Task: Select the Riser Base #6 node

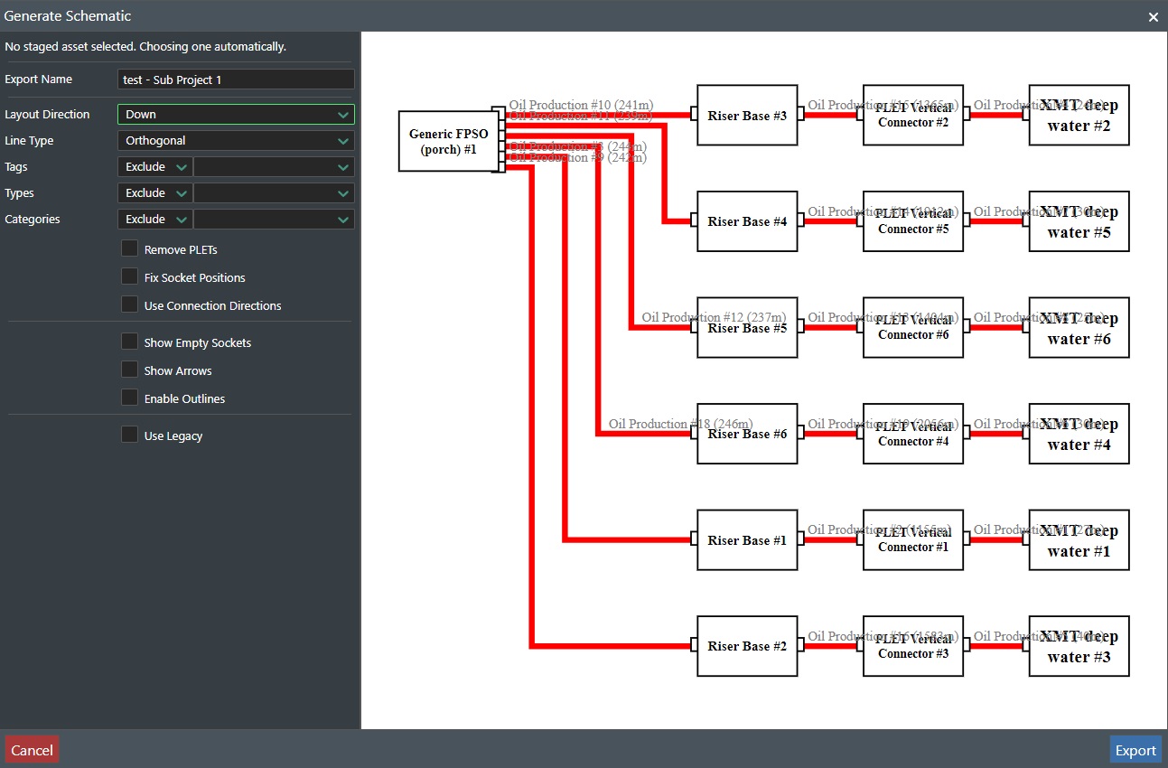Action: [747, 434]
